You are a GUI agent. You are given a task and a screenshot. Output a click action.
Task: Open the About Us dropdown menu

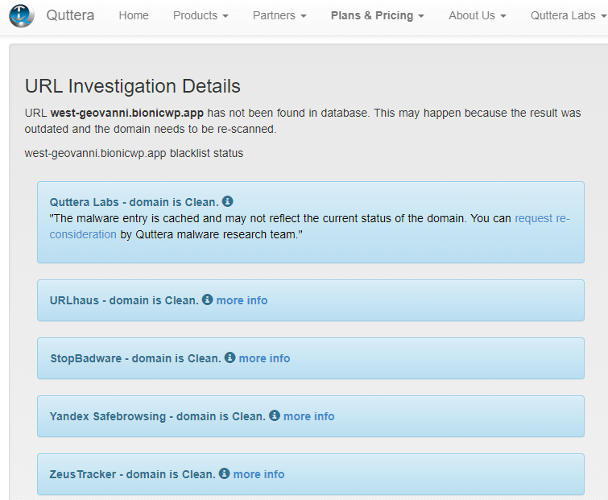[x=478, y=15]
